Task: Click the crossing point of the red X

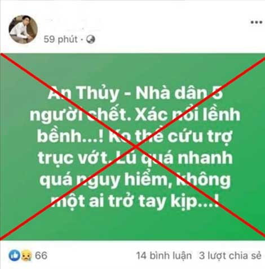Action: pyautogui.click(x=135, y=146)
